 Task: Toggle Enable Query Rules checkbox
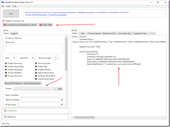coord(6,67)
